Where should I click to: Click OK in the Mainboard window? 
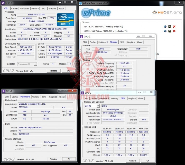[69, 159]
